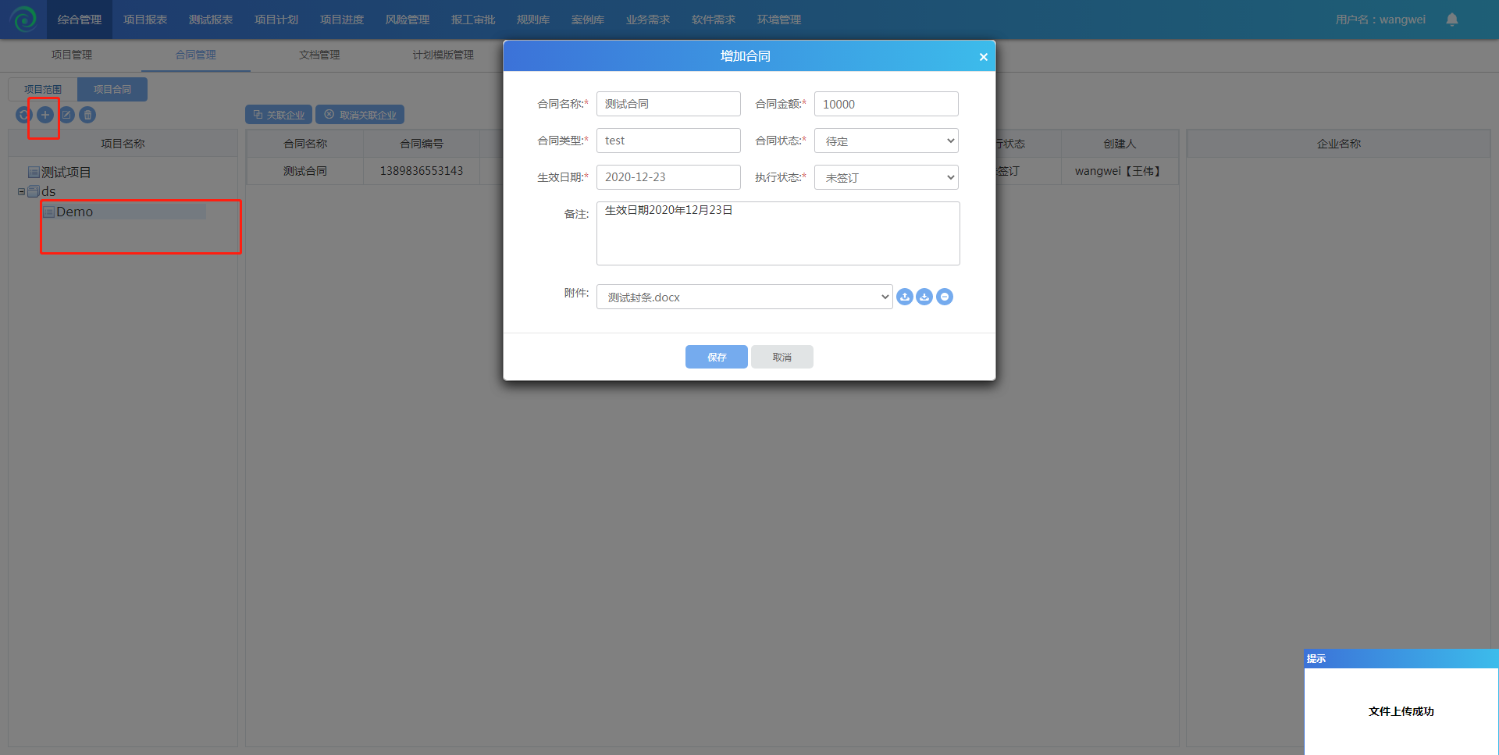Image resolution: width=1499 pixels, height=755 pixels.
Task: Click the remove attachment minus icon
Action: [x=945, y=297]
